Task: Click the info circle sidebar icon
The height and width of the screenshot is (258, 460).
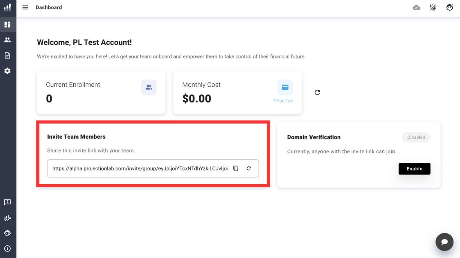Action: (x=7, y=249)
